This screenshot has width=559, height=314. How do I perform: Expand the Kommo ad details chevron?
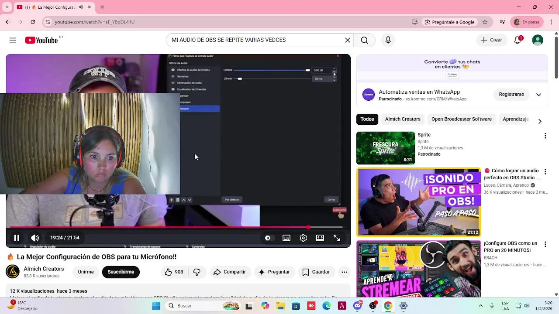pyautogui.click(x=538, y=95)
